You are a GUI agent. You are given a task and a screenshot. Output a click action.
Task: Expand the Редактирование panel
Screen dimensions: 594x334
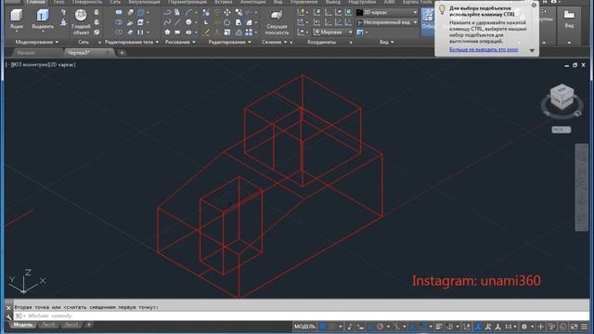coord(229,42)
